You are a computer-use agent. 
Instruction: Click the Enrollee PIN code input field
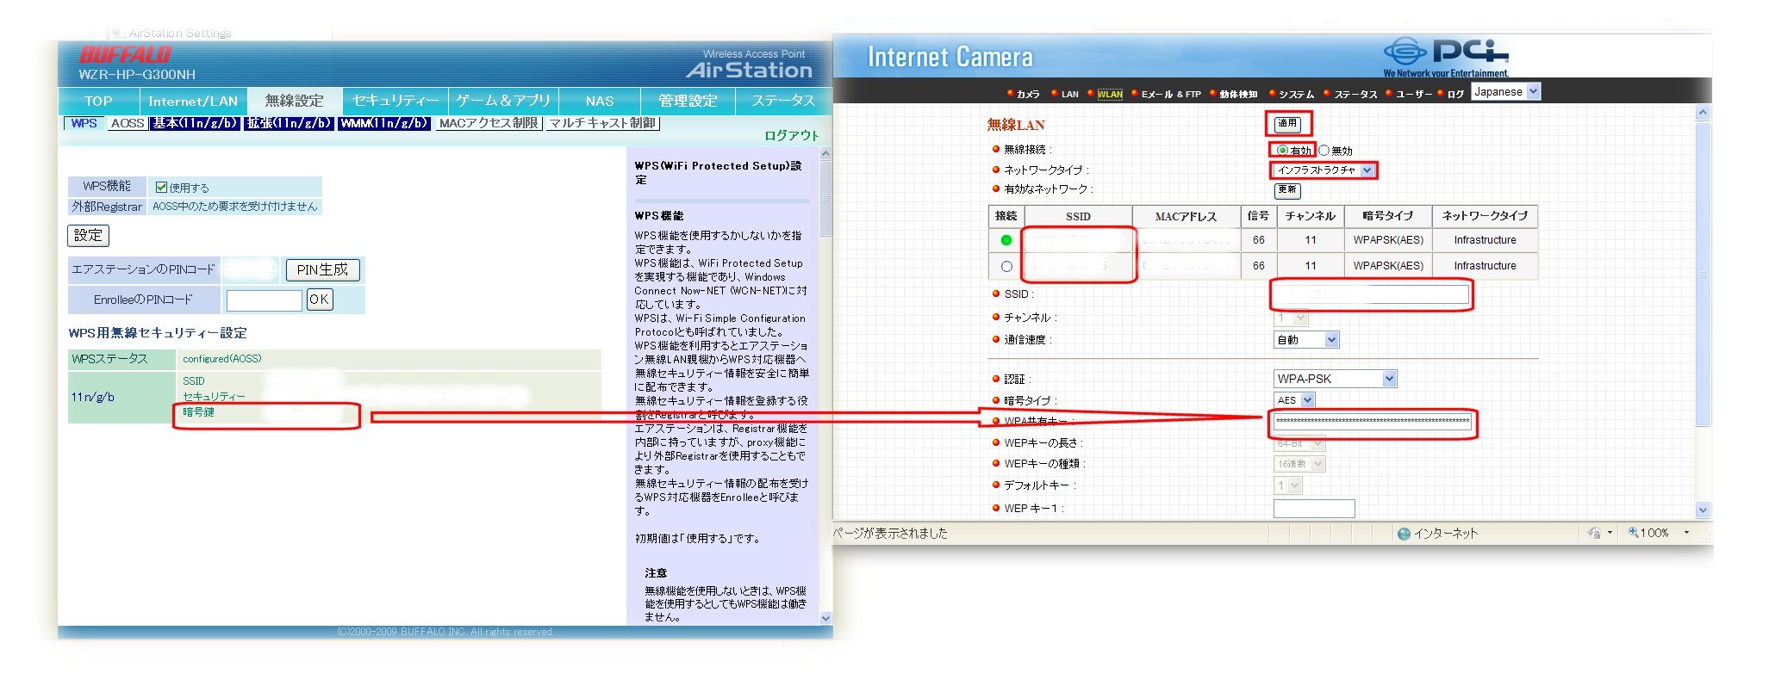pos(264,300)
